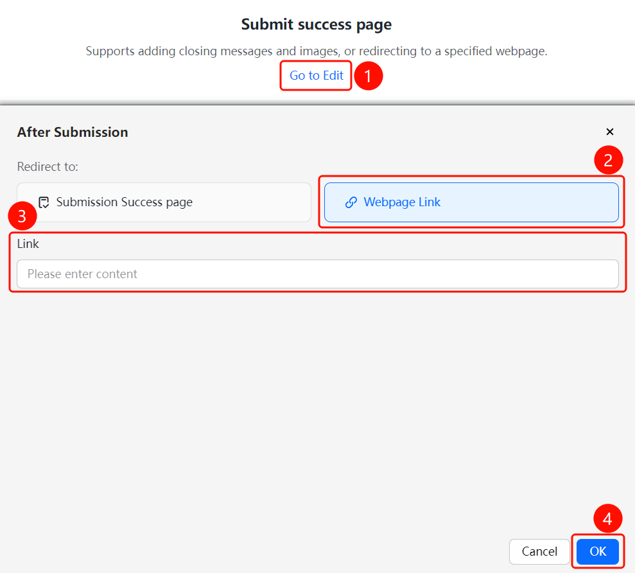
Task: Click the "Link" field label
Action: tap(28, 243)
